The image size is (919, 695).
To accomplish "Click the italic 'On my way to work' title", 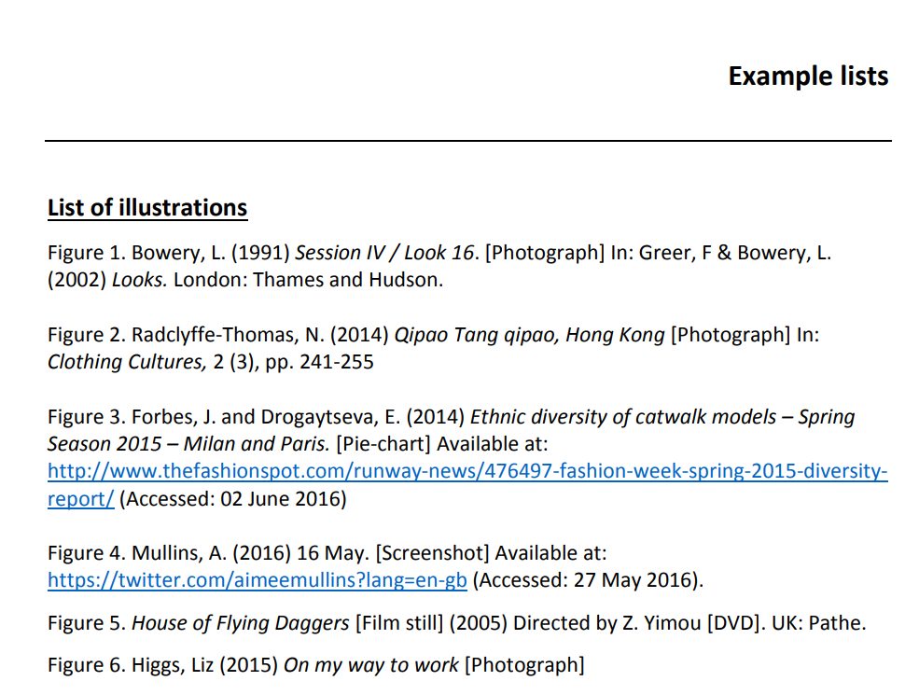I will (371, 665).
